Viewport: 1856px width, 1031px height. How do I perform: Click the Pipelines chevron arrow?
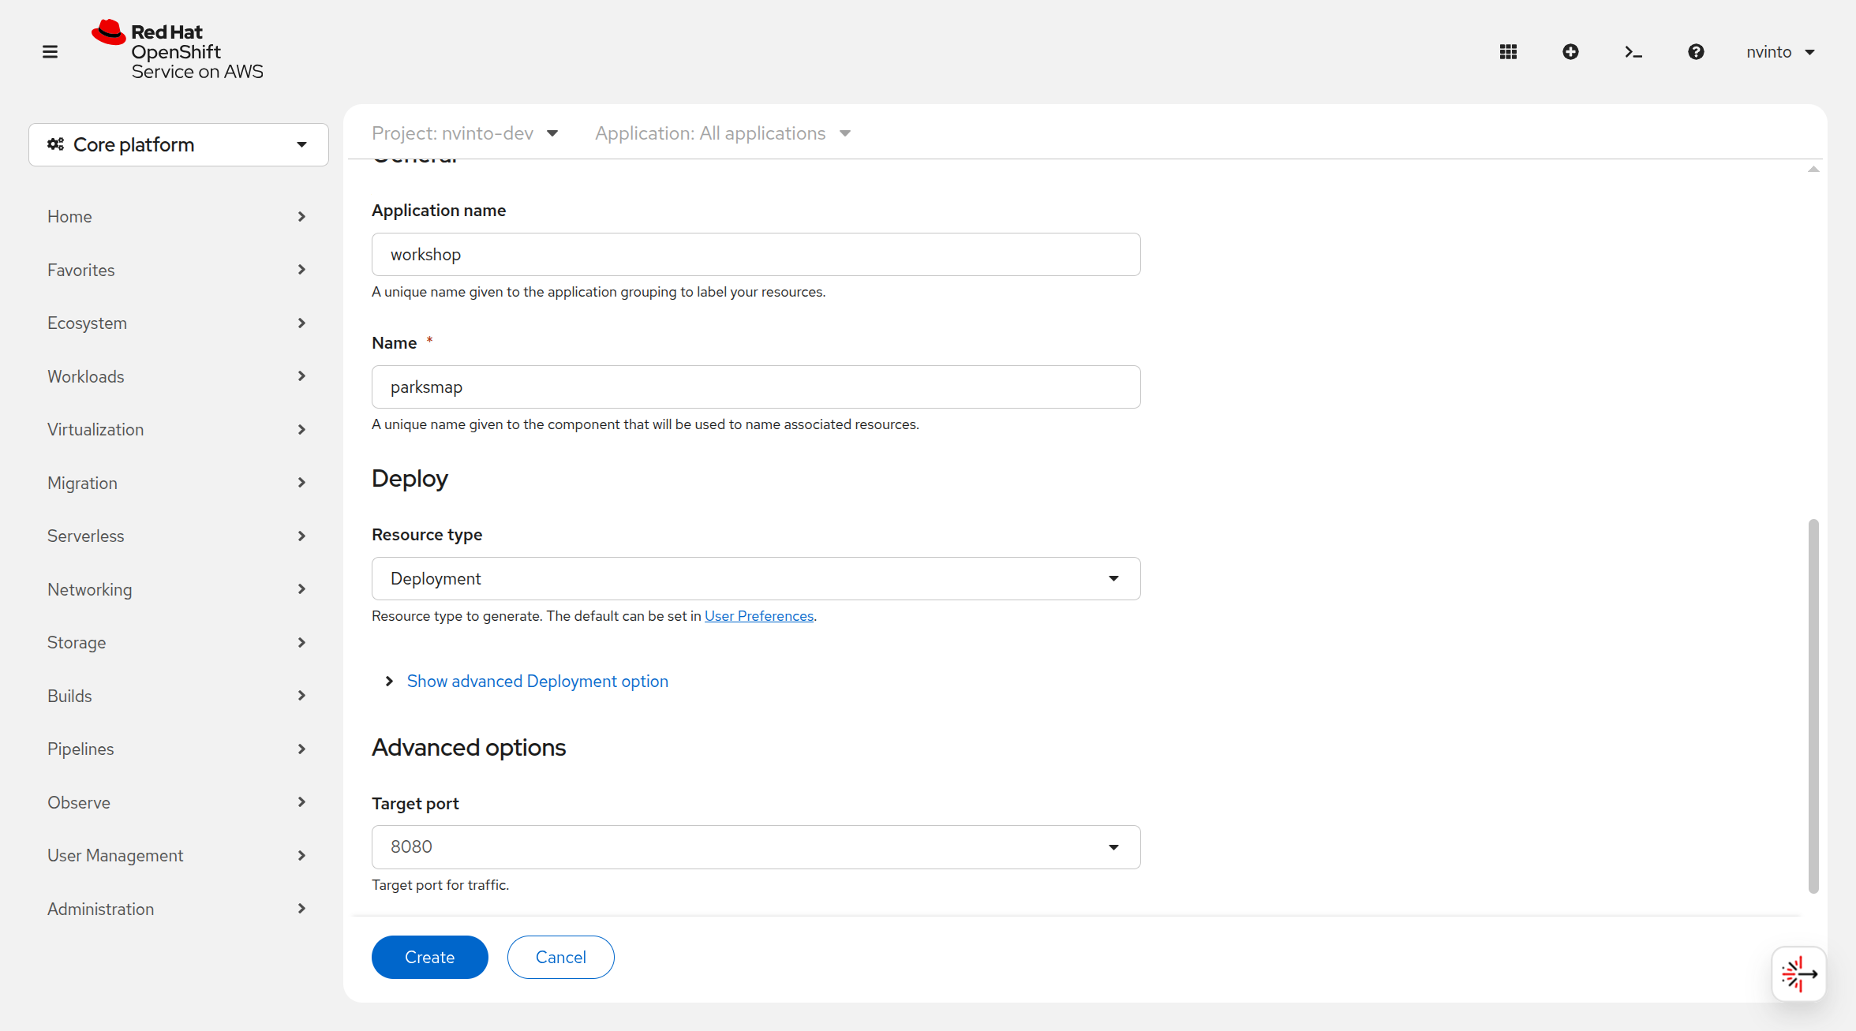coord(301,749)
